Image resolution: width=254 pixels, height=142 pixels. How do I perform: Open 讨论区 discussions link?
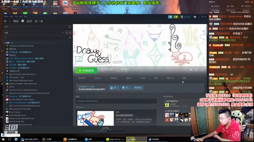point(143,78)
